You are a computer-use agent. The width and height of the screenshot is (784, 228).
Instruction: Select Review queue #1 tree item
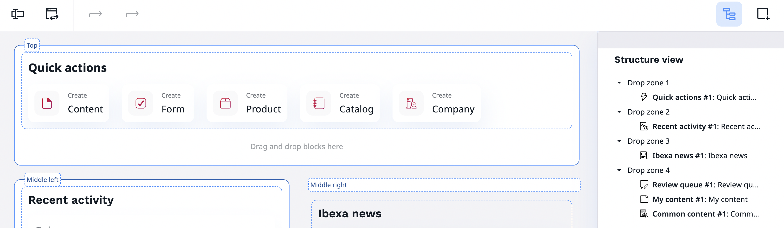[705, 185]
